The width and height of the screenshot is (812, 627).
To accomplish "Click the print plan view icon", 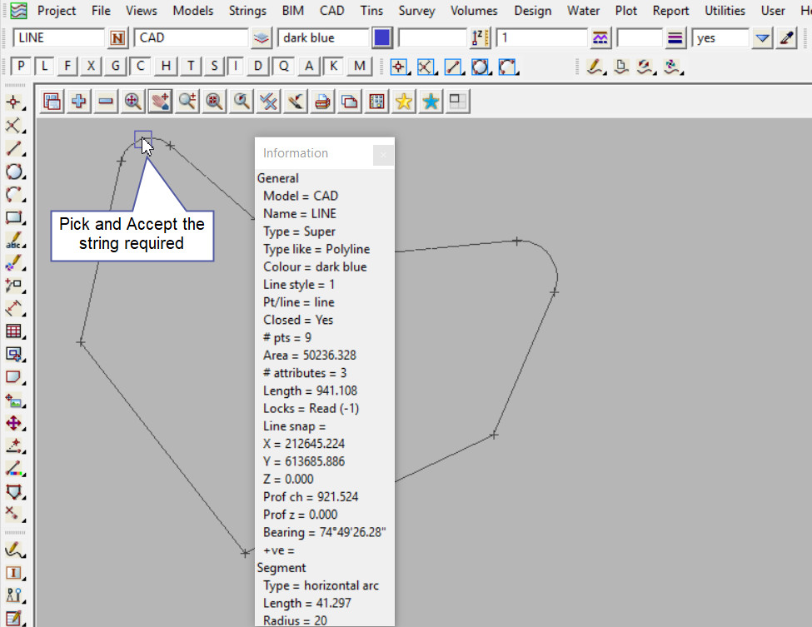I will [322, 102].
